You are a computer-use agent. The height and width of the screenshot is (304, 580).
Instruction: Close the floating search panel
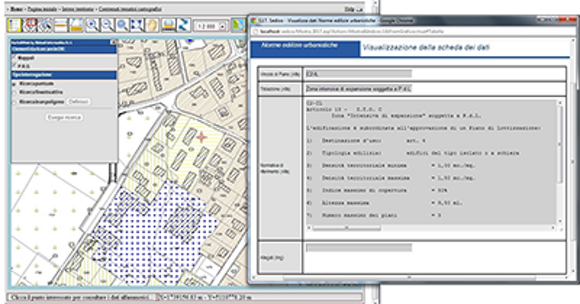click(x=113, y=42)
